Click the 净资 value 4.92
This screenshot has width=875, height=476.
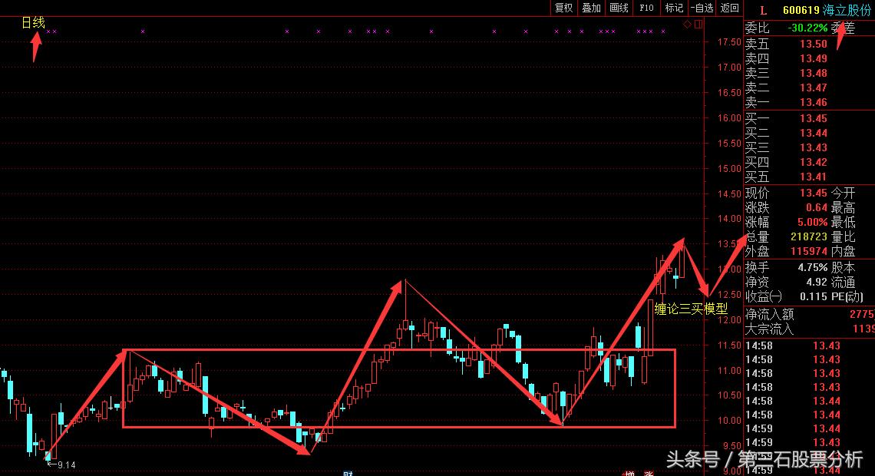click(x=817, y=282)
